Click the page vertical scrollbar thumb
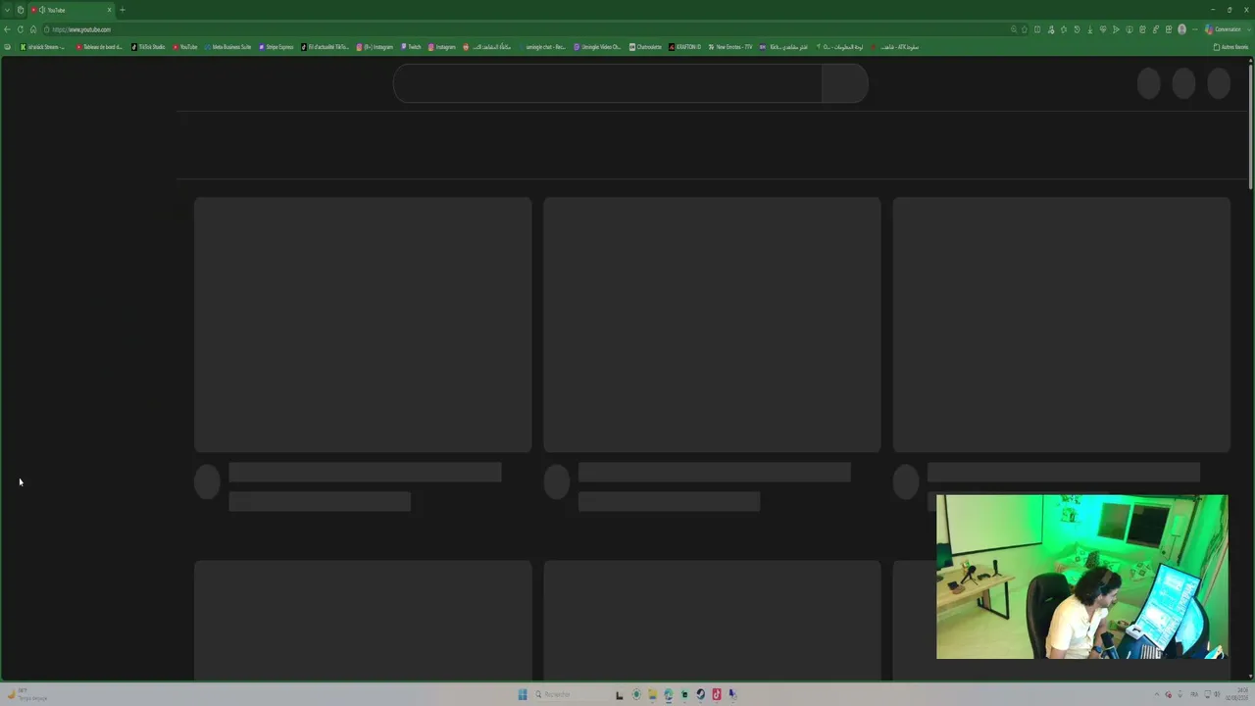 click(x=1251, y=126)
